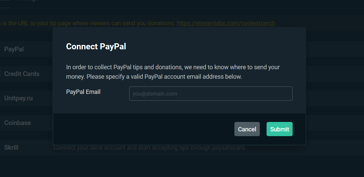Click the Connect PayPal dialog heading
This screenshot has width=364, height=177.
tap(96, 47)
